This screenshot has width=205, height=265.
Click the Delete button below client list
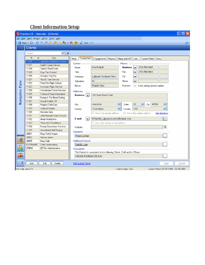58,163
